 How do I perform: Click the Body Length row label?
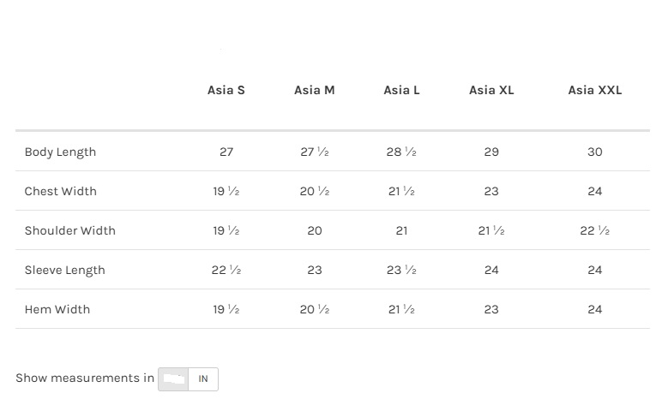tap(60, 152)
